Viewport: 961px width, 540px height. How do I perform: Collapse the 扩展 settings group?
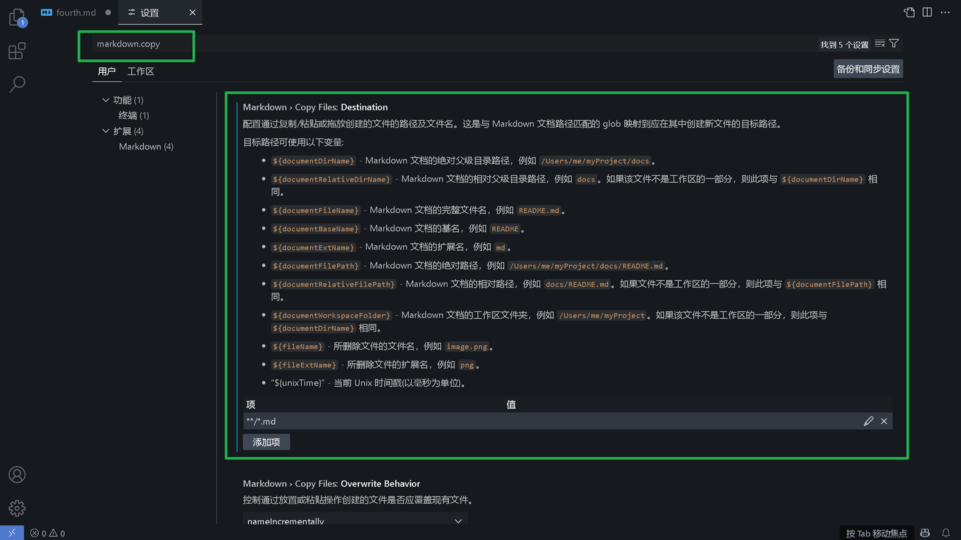pos(106,131)
